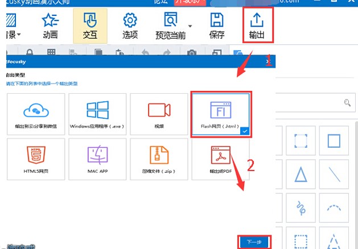Click the red 升级 upgrade button
The height and width of the screenshot is (249, 358).
[190, 2]
